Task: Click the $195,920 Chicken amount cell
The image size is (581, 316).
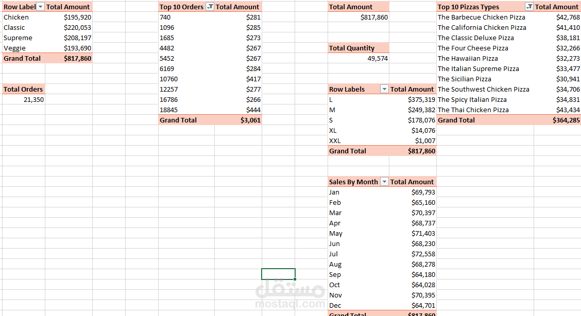Action: click(69, 17)
